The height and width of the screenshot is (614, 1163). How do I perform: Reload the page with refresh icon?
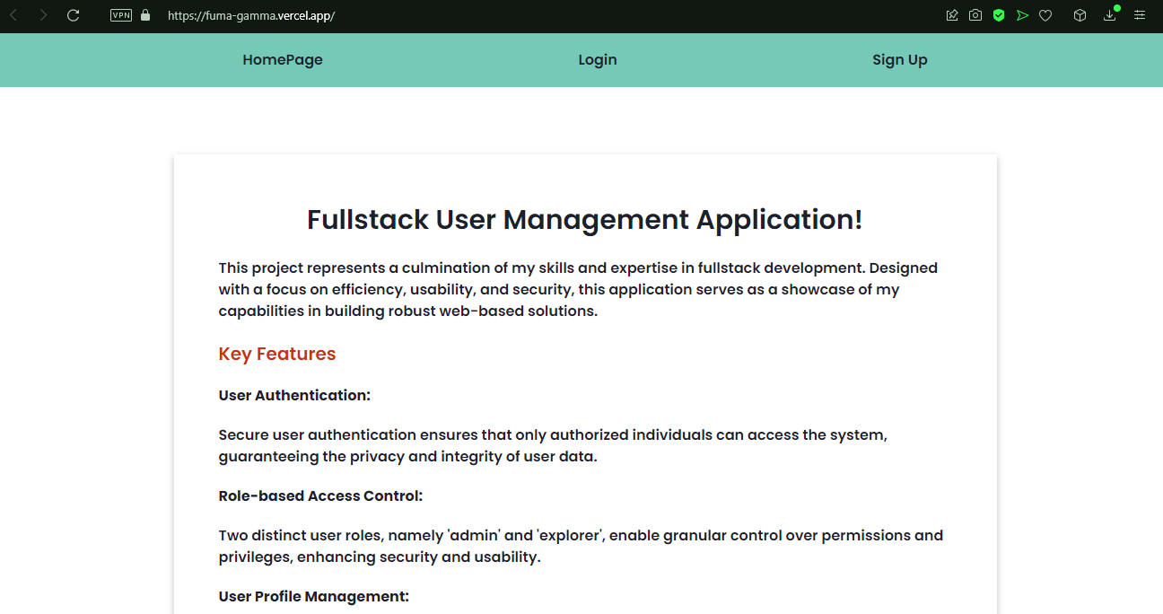click(74, 15)
